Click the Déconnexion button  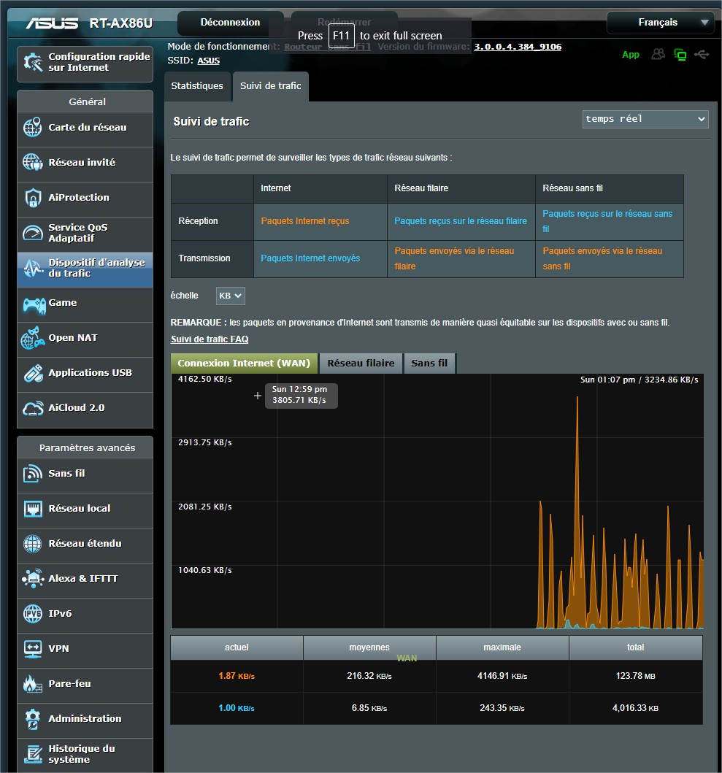pos(230,22)
